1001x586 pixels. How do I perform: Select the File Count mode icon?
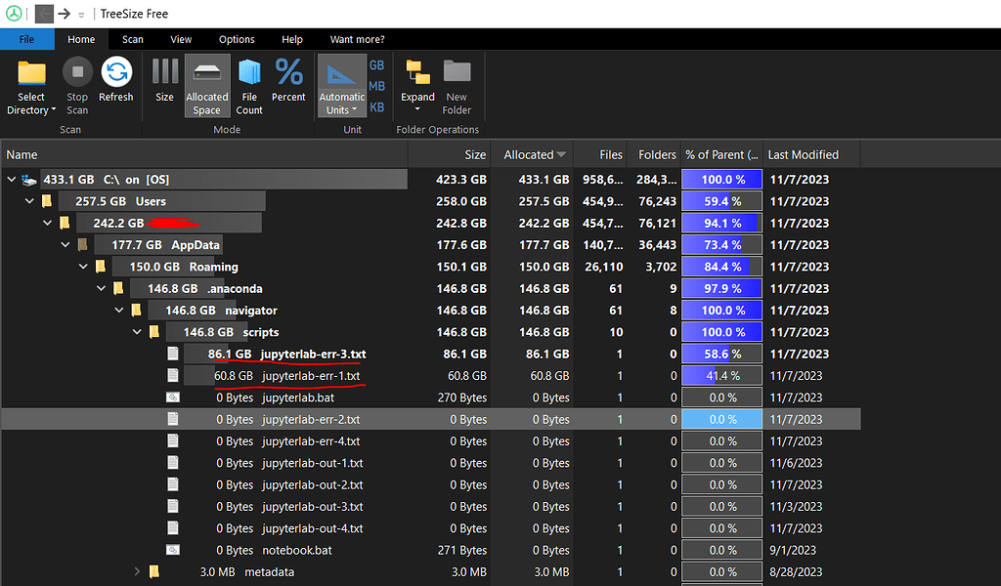coord(249,74)
